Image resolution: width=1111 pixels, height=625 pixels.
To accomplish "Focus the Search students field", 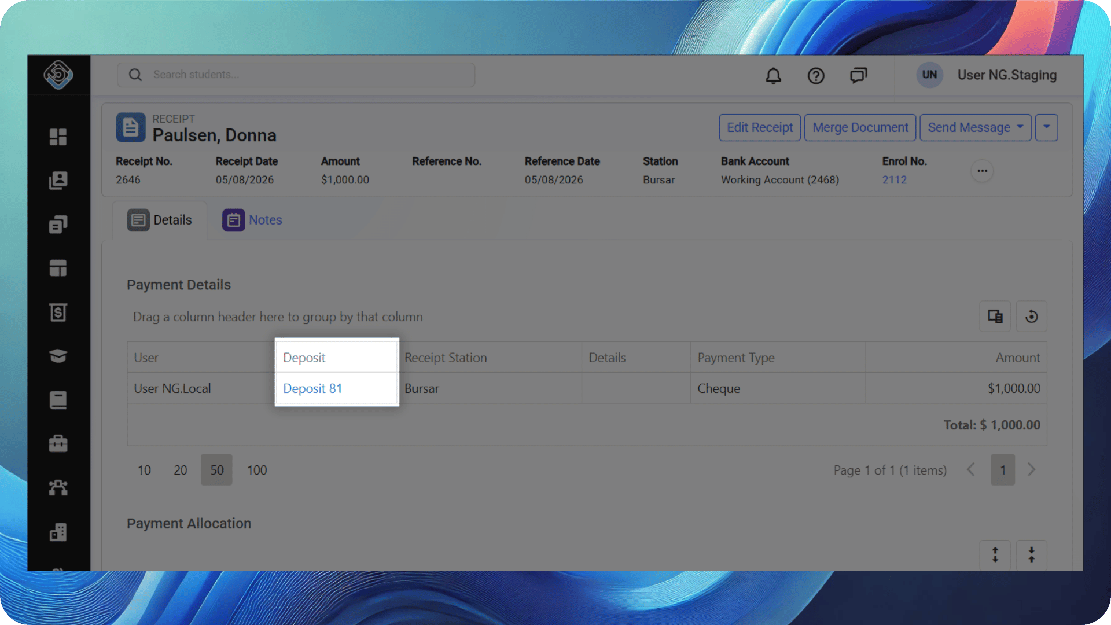I will click(x=296, y=75).
